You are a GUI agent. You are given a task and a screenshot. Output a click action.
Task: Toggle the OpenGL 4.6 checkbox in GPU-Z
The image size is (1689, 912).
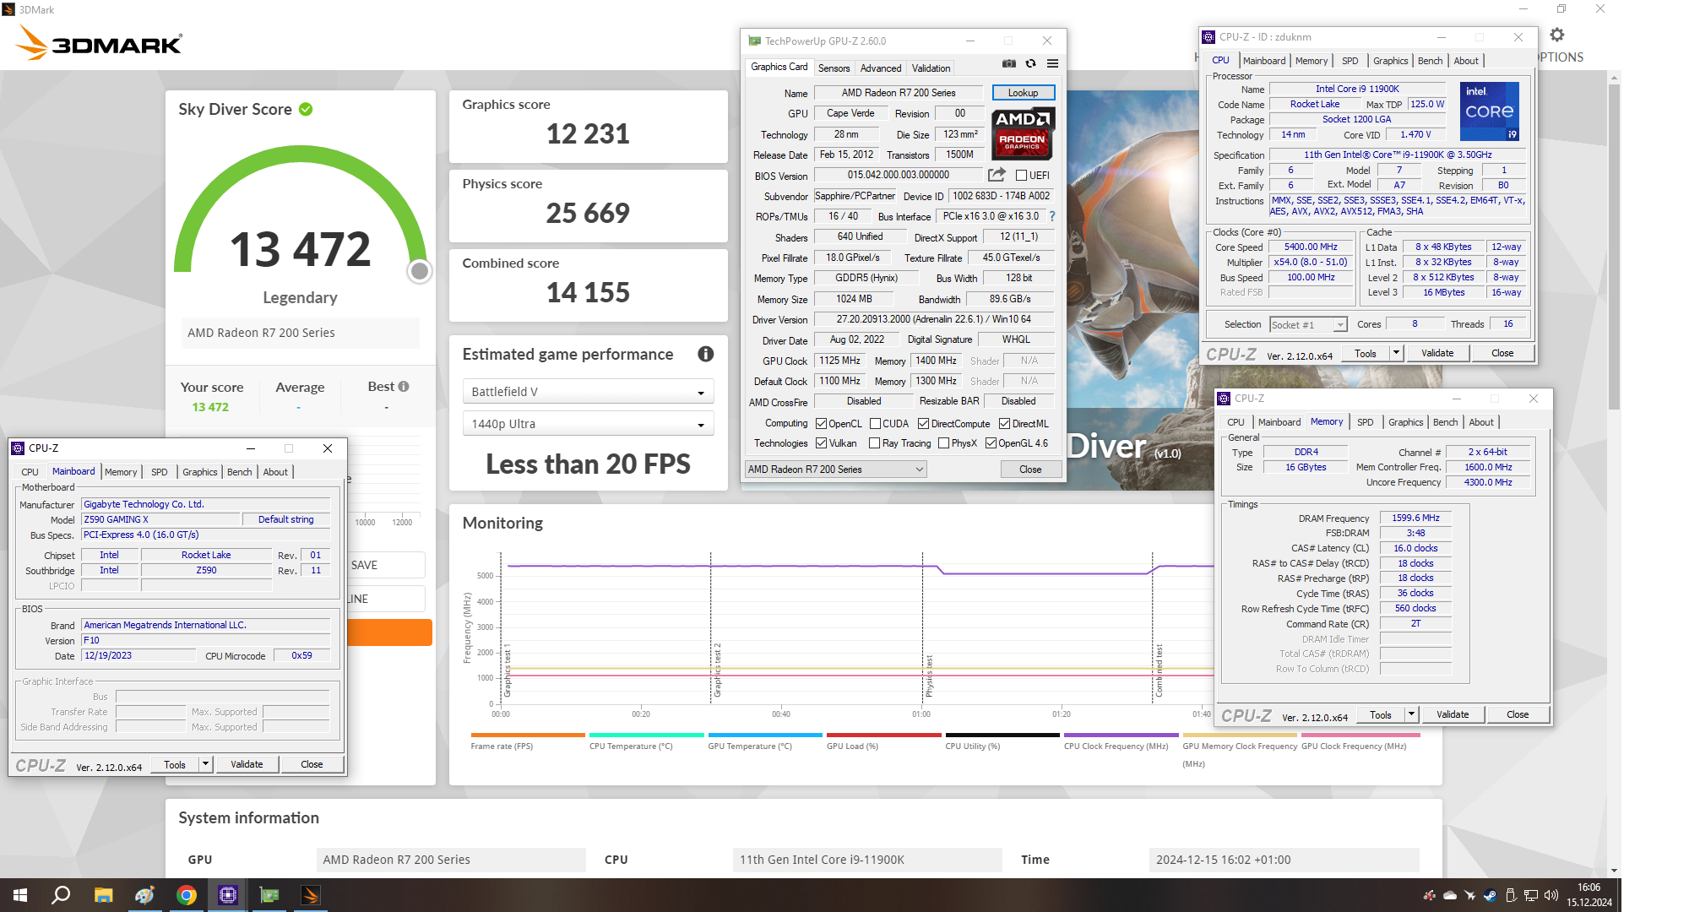tap(991, 443)
